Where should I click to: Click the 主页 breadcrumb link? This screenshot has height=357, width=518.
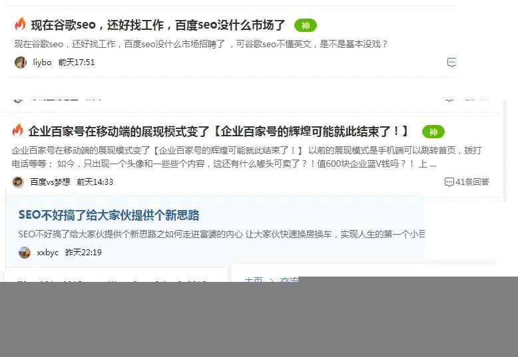click(254, 280)
